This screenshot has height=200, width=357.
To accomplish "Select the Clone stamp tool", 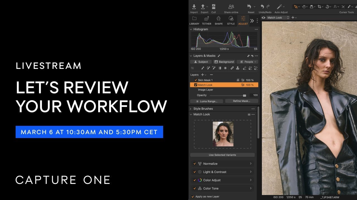I will click(x=238, y=68).
